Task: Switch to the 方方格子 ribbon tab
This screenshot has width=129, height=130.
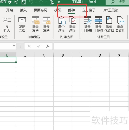Action: 89,10
